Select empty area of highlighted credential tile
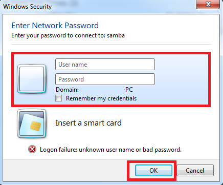 point(181,78)
